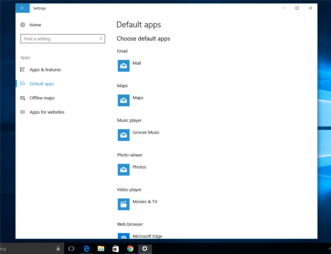
Task: Open File Explorer from taskbar
Action: pyautogui.click(x=101, y=249)
